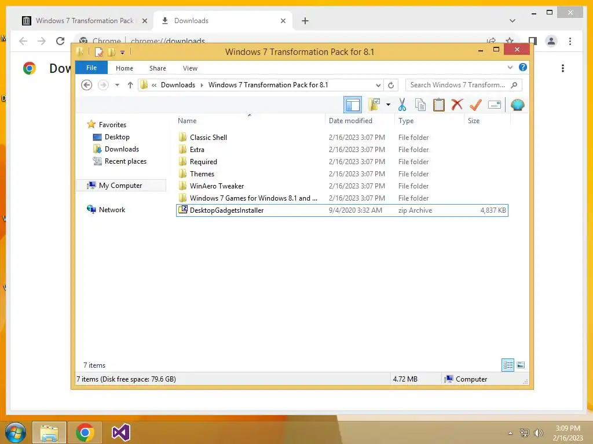
Task: Click New Folder icon in quick access toolbar
Action: click(111, 51)
